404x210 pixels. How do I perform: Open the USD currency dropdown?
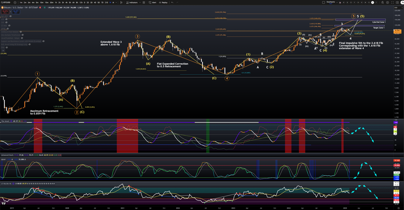point(398,7)
